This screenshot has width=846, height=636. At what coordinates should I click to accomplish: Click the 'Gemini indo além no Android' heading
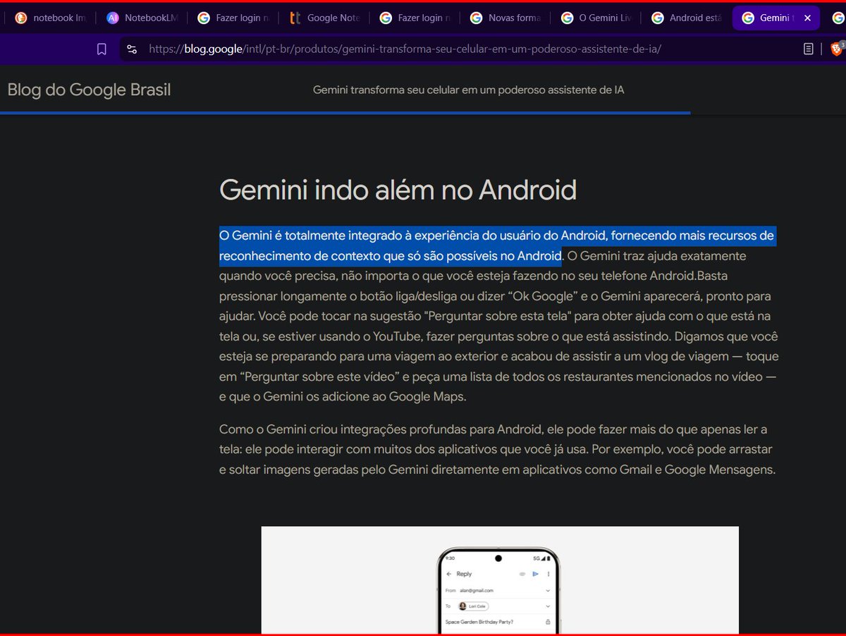pos(398,190)
